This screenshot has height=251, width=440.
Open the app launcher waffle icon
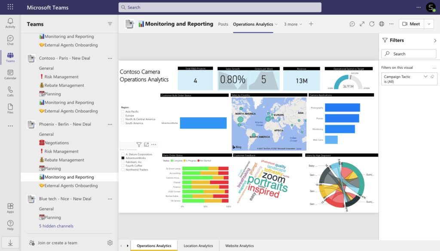coord(10,7)
